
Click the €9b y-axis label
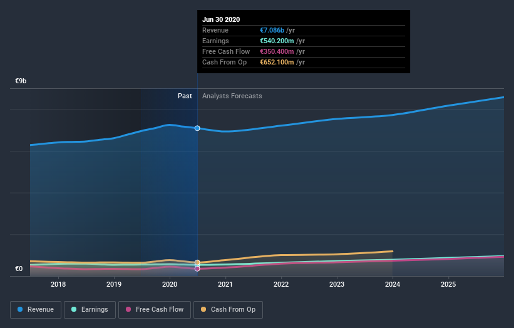21,81
